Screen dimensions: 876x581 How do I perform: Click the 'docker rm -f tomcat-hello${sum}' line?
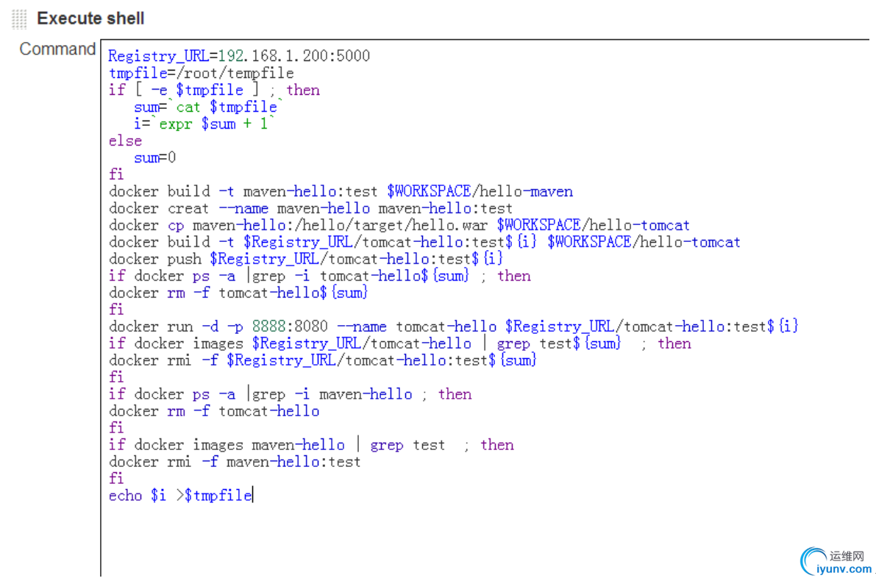coord(238,293)
